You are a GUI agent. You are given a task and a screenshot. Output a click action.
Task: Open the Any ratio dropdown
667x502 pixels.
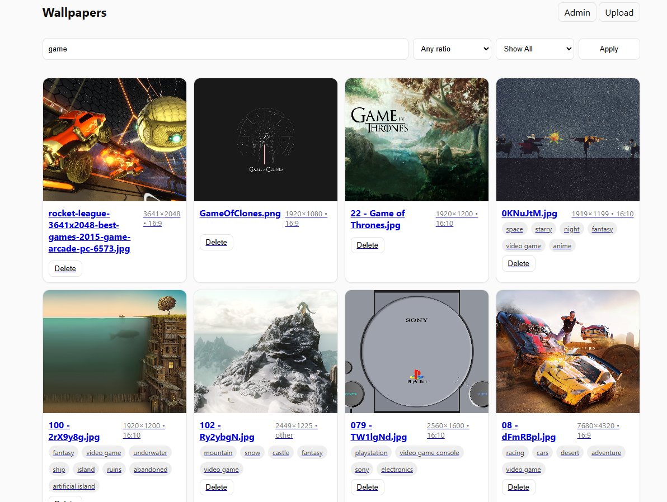tap(451, 49)
